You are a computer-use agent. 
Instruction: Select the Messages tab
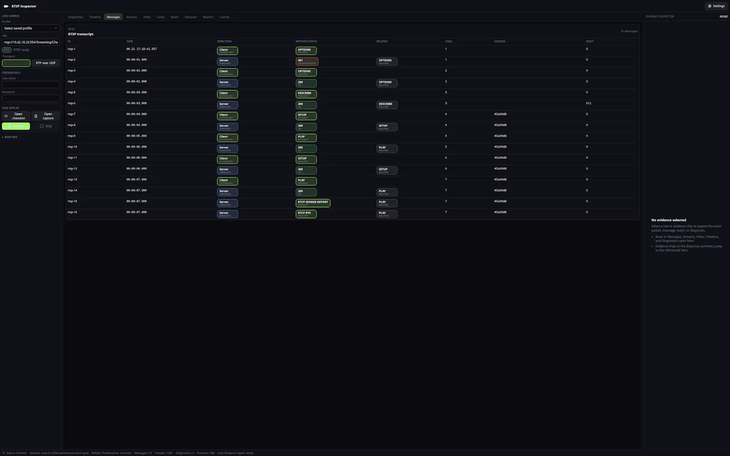click(113, 17)
